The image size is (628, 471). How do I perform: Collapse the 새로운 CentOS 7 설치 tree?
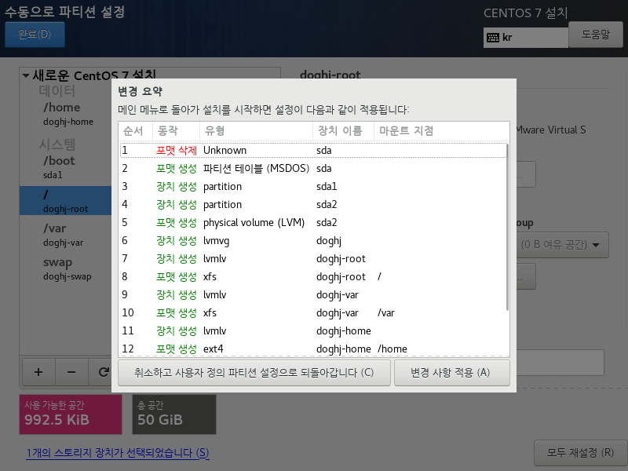point(26,75)
